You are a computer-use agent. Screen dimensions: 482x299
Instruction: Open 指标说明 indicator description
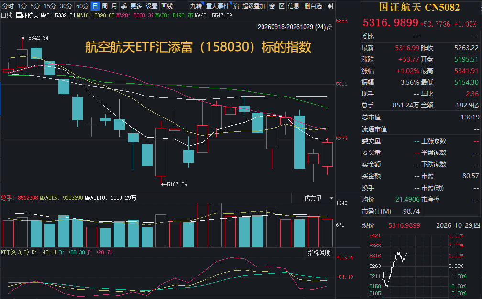[x=319, y=253]
